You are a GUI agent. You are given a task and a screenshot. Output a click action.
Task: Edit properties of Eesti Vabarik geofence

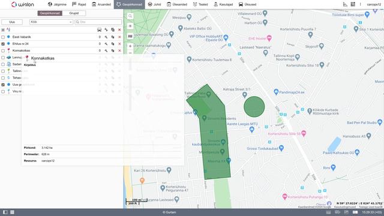coord(106,37)
